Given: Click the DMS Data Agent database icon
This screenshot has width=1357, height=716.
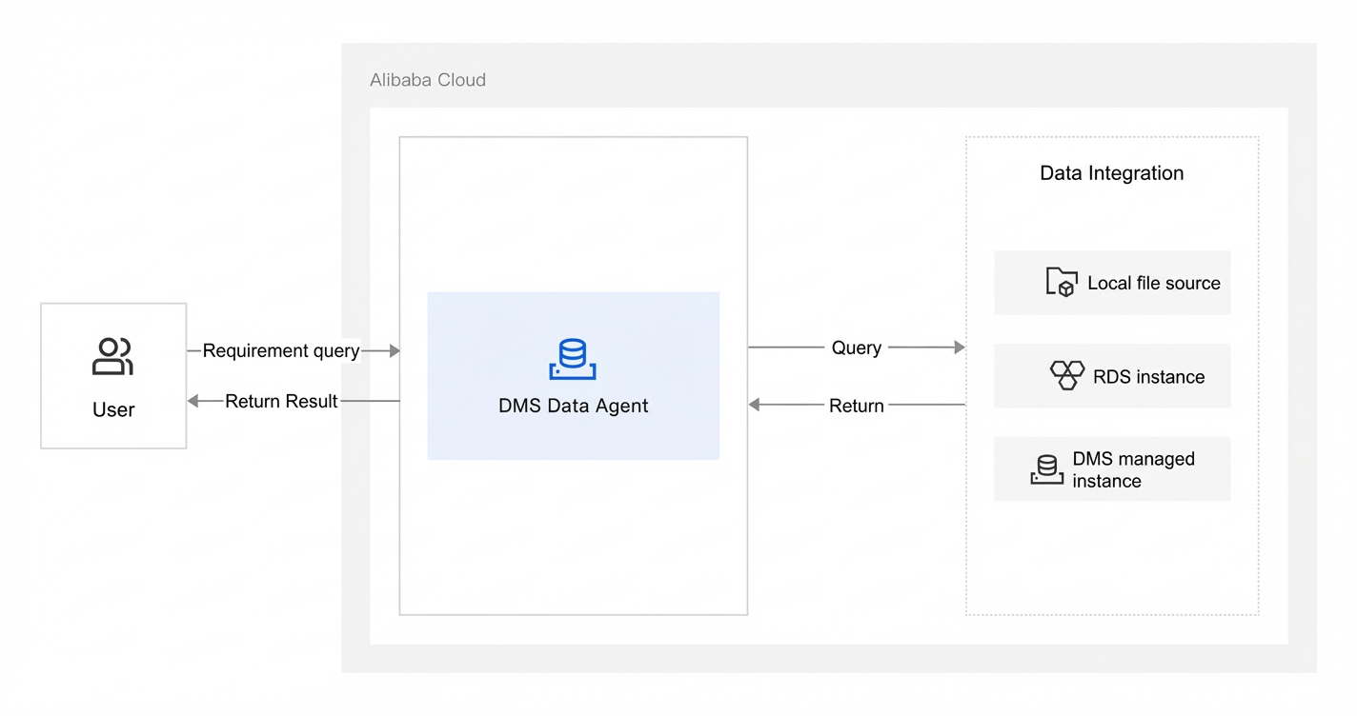Looking at the screenshot, I should [x=573, y=360].
